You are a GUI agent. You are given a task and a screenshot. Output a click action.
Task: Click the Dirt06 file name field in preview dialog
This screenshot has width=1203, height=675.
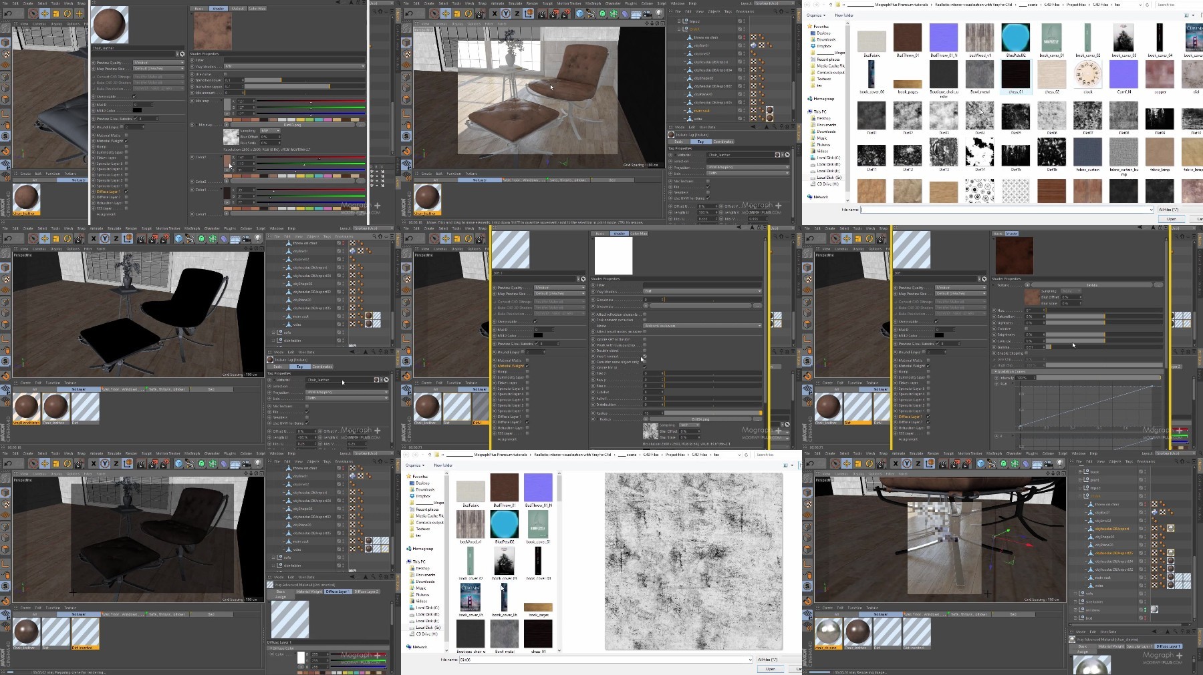click(x=606, y=660)
